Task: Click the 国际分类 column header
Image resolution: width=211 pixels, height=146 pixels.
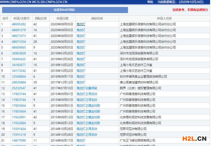Action: [x=41, y=18]
